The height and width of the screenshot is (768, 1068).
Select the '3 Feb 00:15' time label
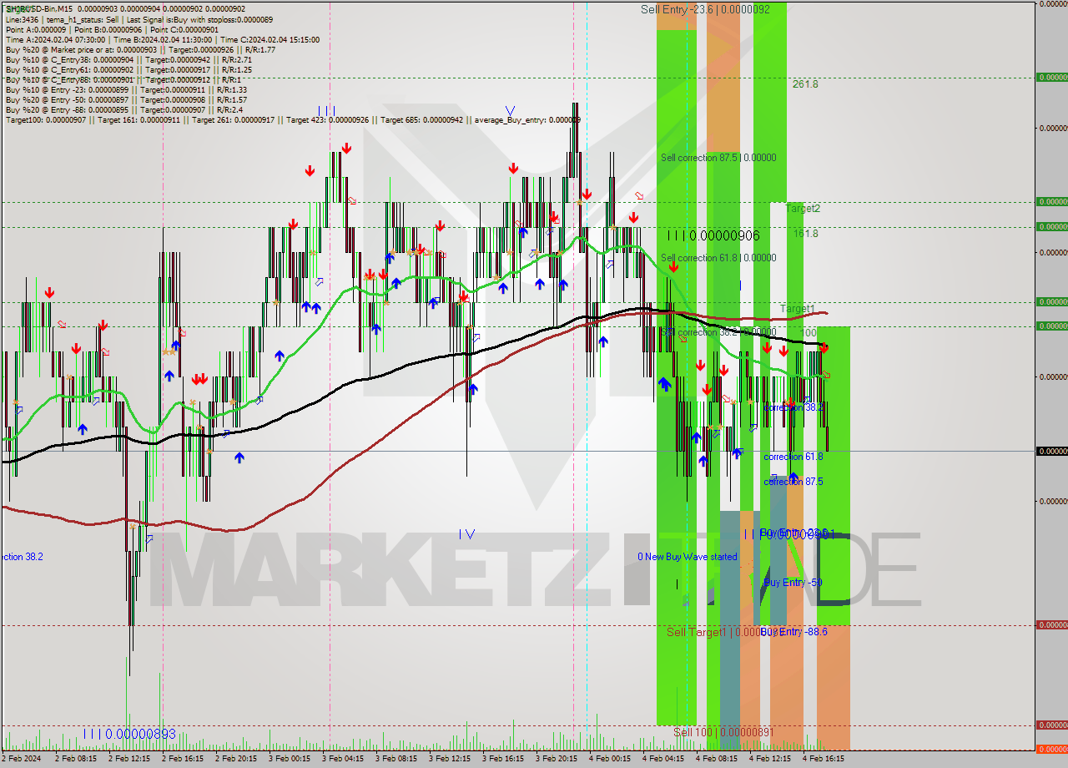coord(290,759)
